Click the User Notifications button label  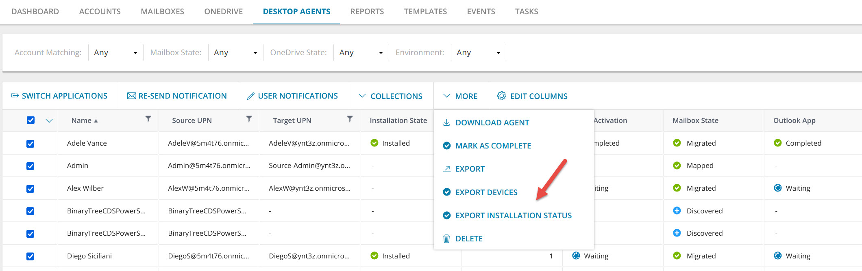298,96
